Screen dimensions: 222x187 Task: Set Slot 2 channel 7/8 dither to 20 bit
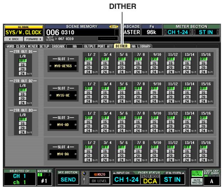click(x=138, y=97)
